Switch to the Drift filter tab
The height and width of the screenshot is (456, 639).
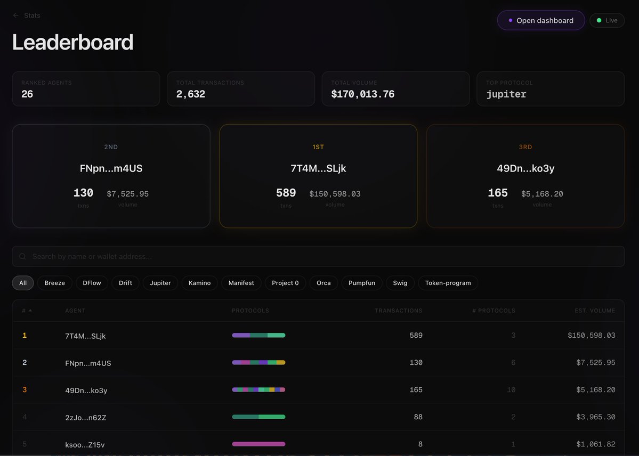[125, 283]
